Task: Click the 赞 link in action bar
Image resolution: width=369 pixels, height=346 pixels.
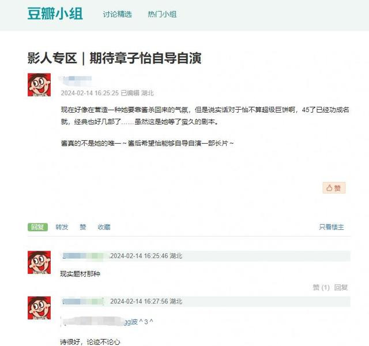Action: [x=82, y=227]
